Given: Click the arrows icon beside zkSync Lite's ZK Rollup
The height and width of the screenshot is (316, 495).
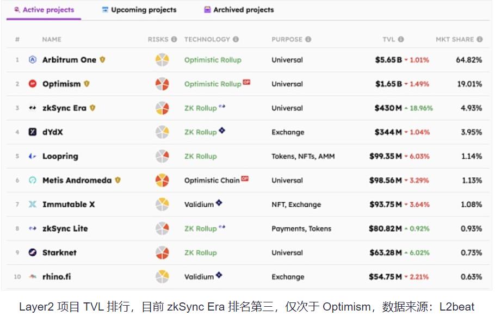Looking at the screenshot, I should [x=222, y=226].
